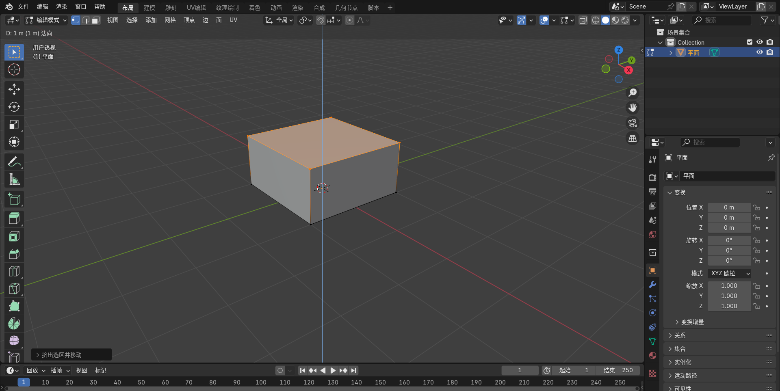Select the Measure tool
Screen dimensions: 780x391
coord(14,179)
